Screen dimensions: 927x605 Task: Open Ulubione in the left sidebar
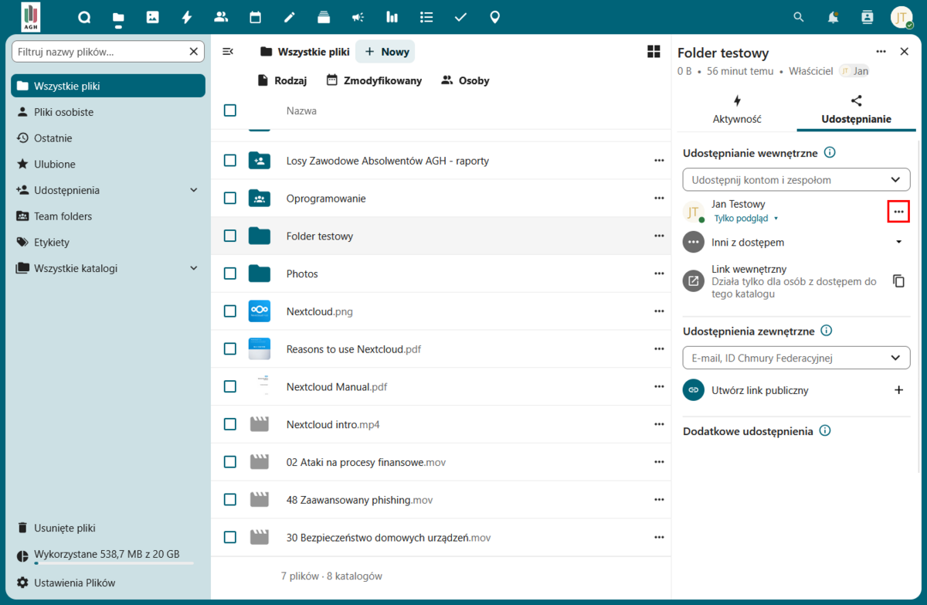[54, 164]
